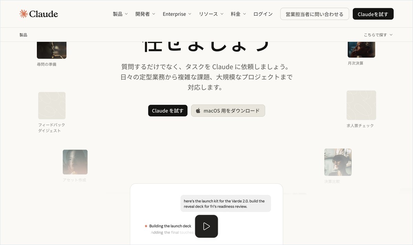
Task: Expand the Enterprise dropdown chevron
Action: (x=190, y=14)
